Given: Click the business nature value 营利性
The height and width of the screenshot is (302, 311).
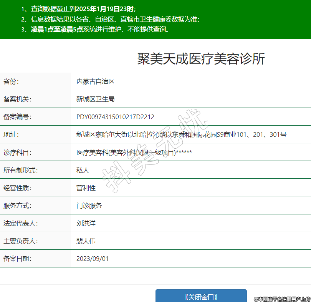Looking at the screenshot, I should tap(86, 188).
